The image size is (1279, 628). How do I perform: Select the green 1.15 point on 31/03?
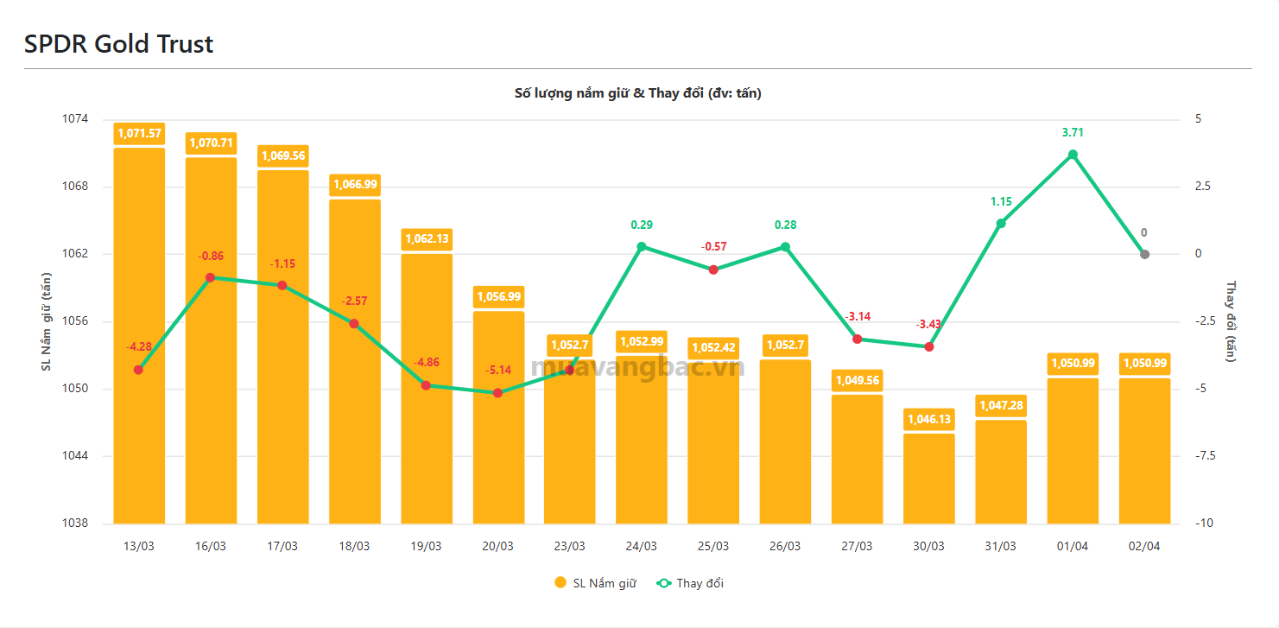tap(1001, 224)
